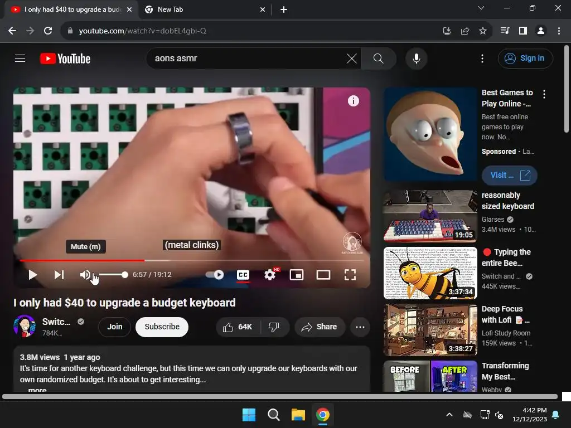Screen dimensions: 571x428
Task: Open 'Typing the entire Bee...' title
Action: (x=506, y=257)
